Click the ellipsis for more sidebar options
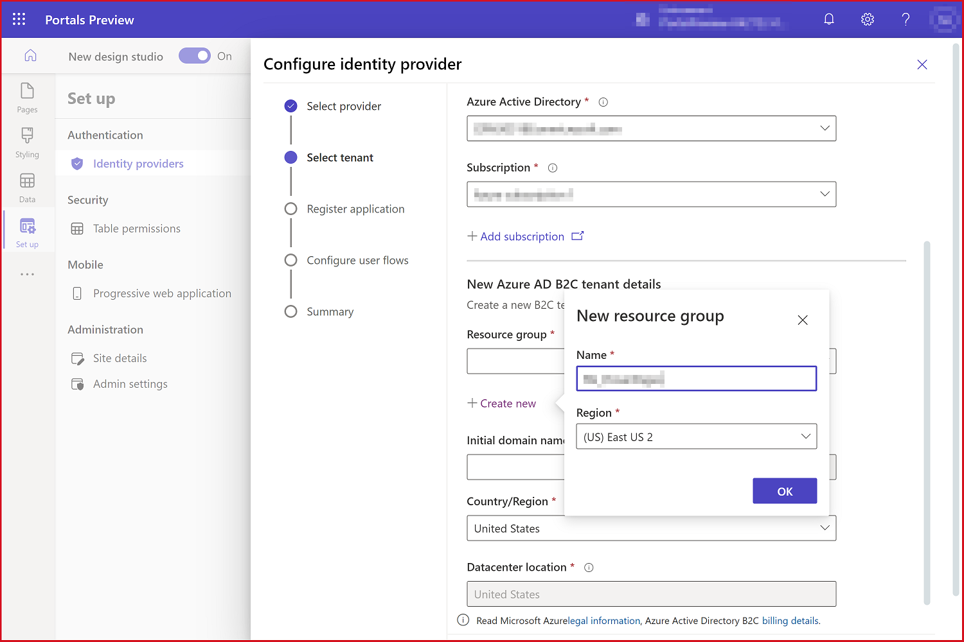The width and height of the screenshot is (964, 642). (27, 274)
